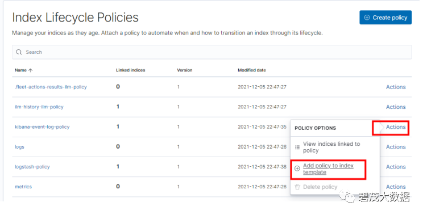Click the trash icon beside Delete policy
Viewport: 423px width, 215px height.
click(x=297, y=187)
